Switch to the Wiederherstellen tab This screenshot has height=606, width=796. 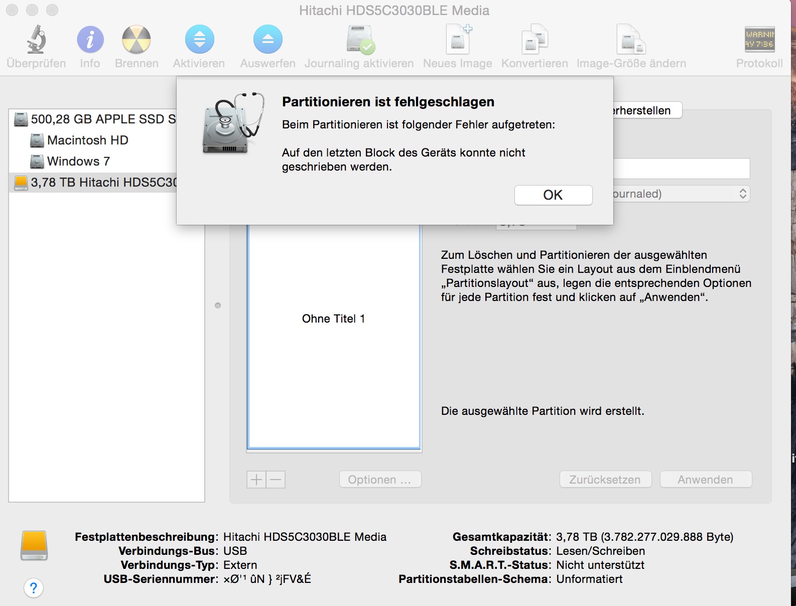pos(647,110)
